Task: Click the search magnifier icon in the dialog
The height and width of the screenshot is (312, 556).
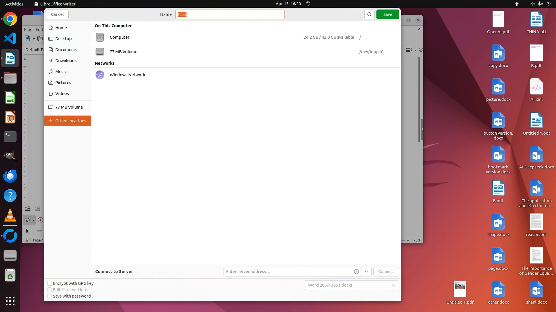Action: click(x=369, y=14)
